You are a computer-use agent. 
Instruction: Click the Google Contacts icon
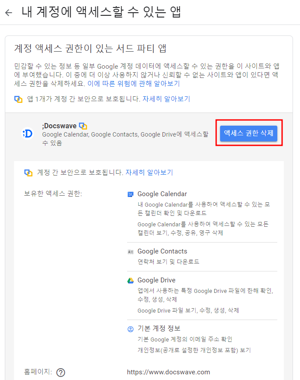point(131,252)
